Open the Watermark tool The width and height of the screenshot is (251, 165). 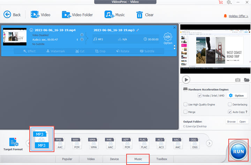pos(55,51)
